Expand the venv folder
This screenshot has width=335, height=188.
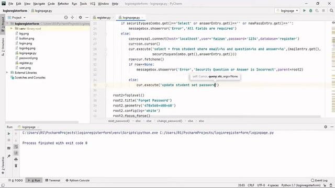[x=12, y=28]
